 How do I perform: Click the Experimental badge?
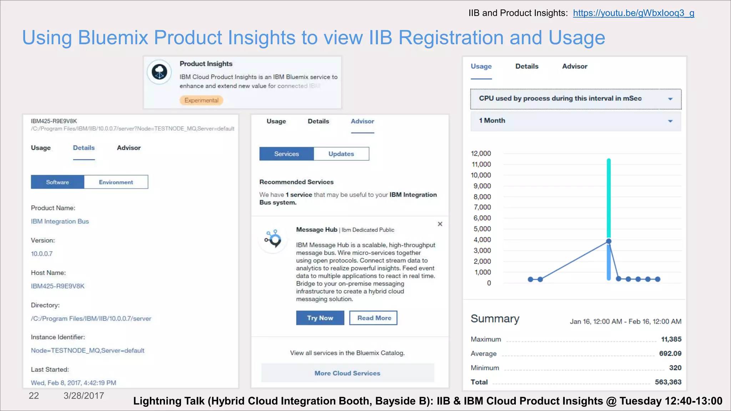click(201, 101)
